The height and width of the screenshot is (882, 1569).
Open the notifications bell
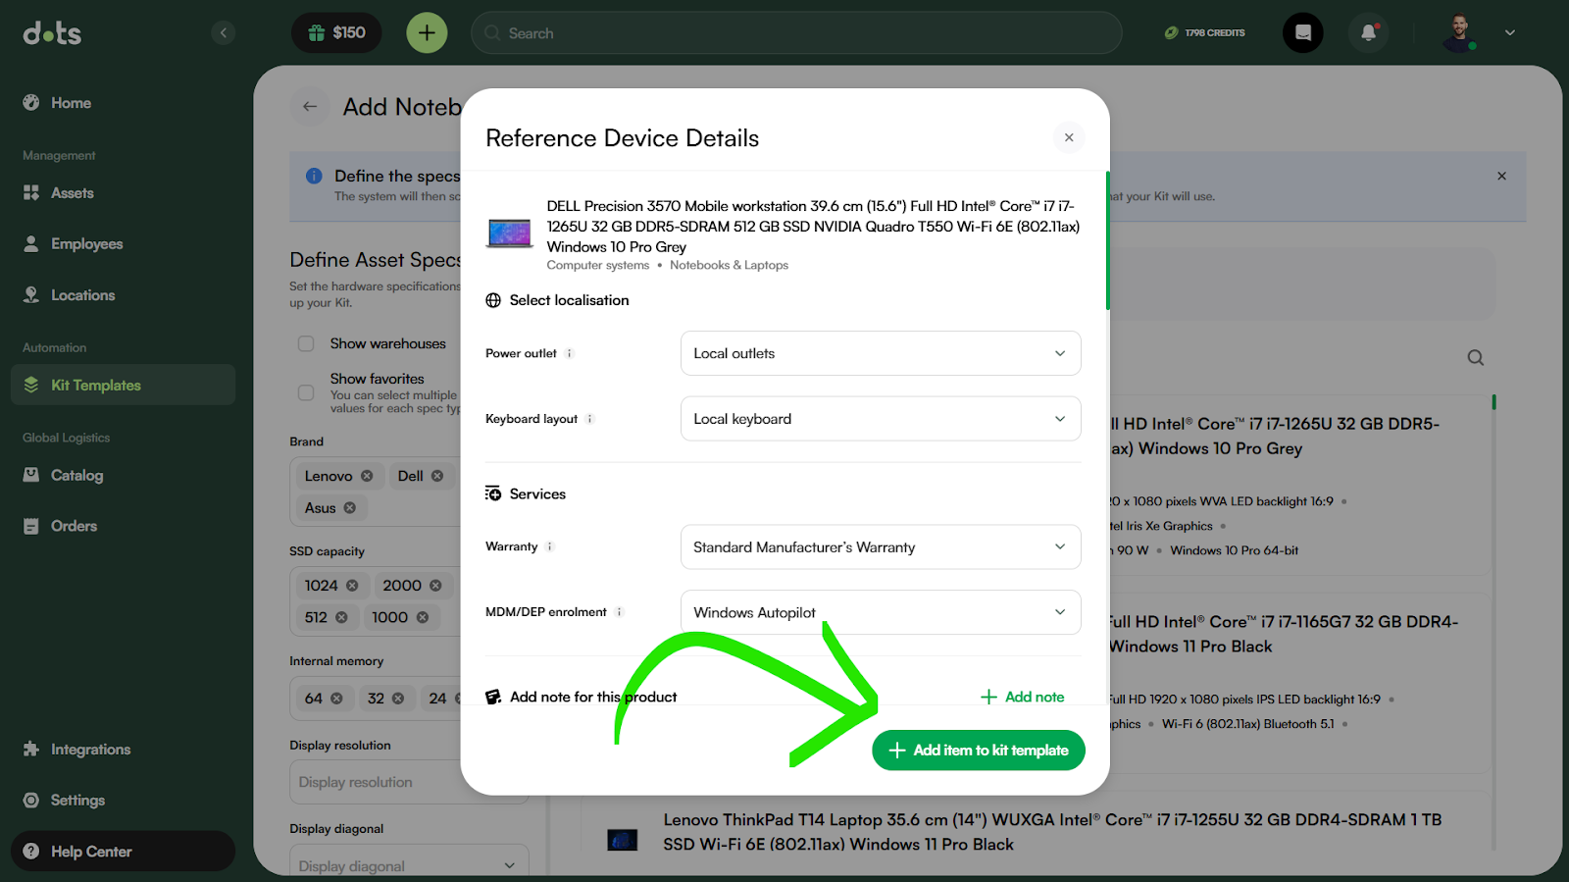pos(1369,33)
